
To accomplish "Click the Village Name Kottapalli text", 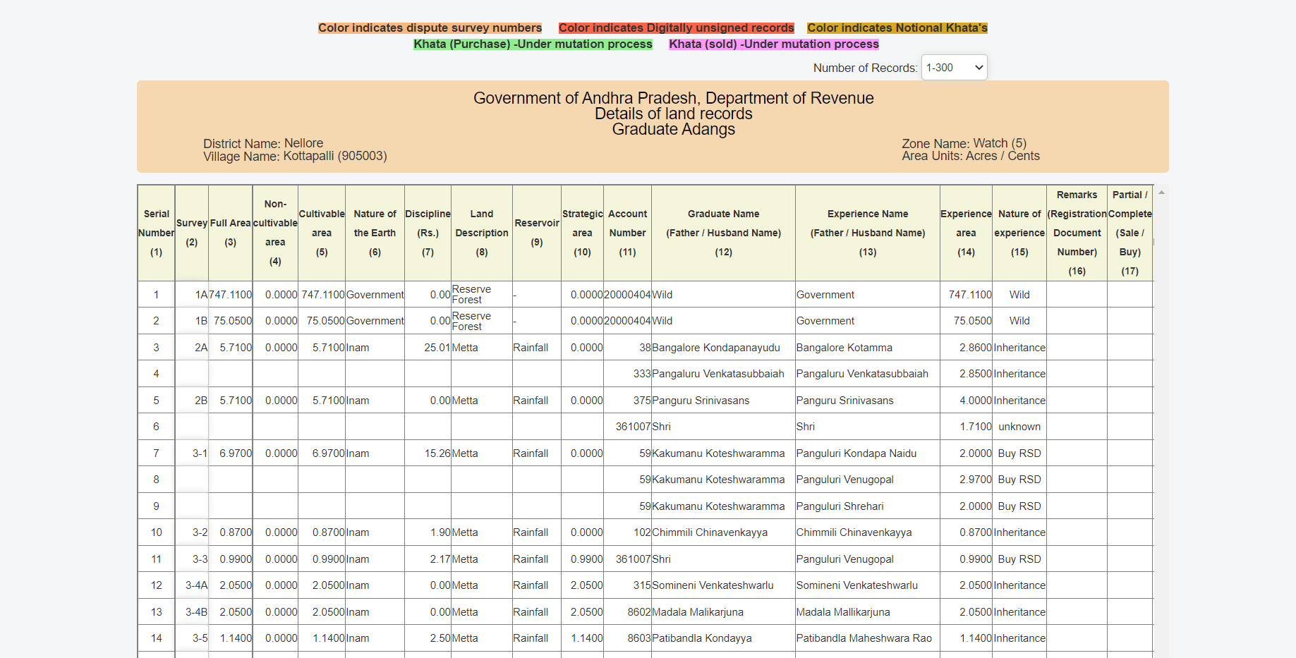I will click(296, 156).
